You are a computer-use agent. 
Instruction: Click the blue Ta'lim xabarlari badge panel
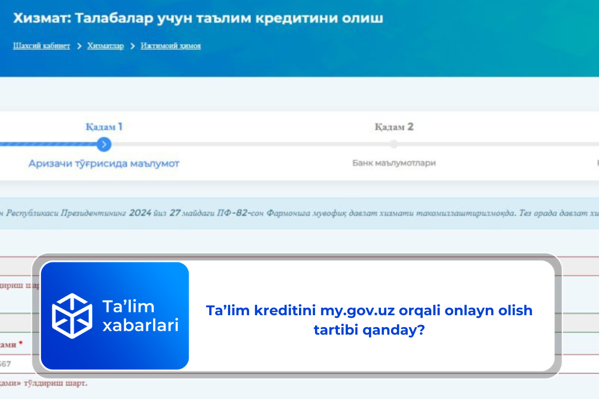pyautogui.click(x=116, y=316)
